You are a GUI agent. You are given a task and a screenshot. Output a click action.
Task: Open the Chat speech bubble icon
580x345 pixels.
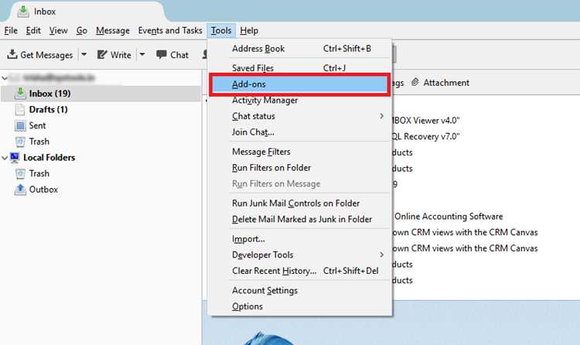point(162,54)
